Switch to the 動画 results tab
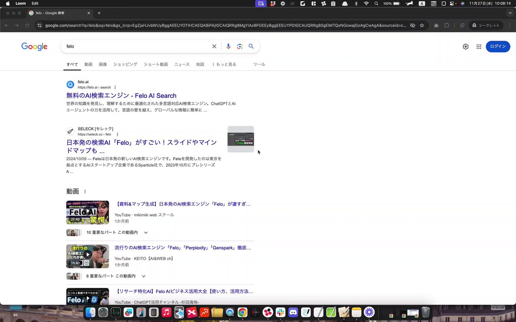 click(88, 64)
